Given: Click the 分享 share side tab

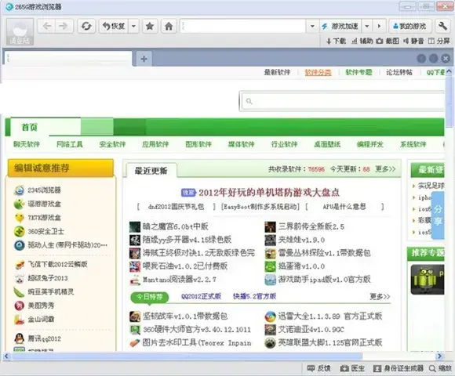Looking at the screenshot, I should tap(438, 215).
